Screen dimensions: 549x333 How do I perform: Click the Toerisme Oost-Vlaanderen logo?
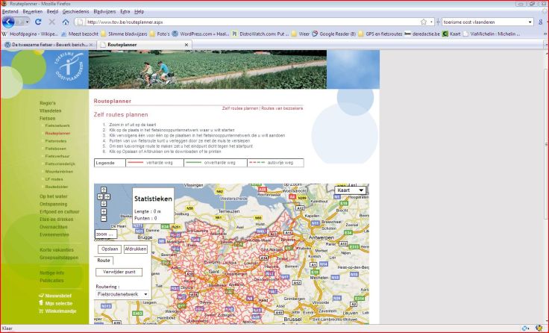pyautogui.click(x=69, y=66)
